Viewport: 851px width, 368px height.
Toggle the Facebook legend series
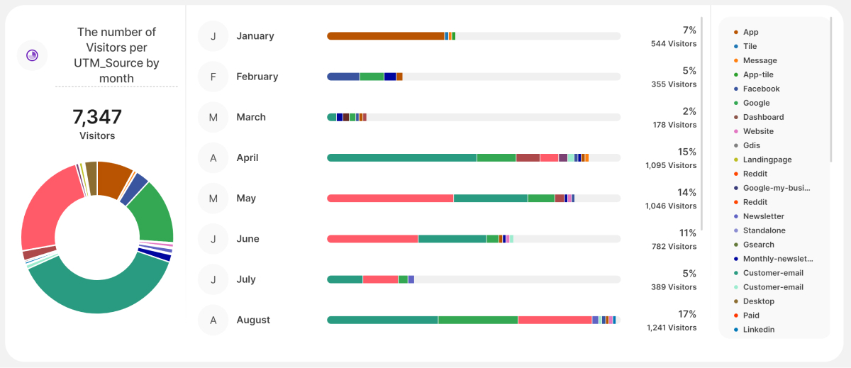click(x=761, y=89)
